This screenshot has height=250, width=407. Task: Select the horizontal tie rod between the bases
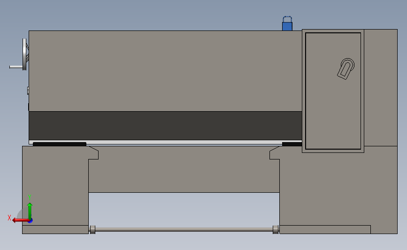[184, 229]
